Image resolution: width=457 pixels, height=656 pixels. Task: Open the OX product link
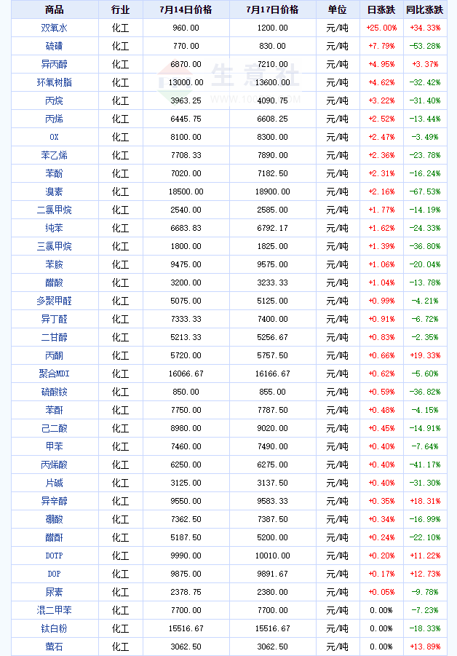pos(54,137)
